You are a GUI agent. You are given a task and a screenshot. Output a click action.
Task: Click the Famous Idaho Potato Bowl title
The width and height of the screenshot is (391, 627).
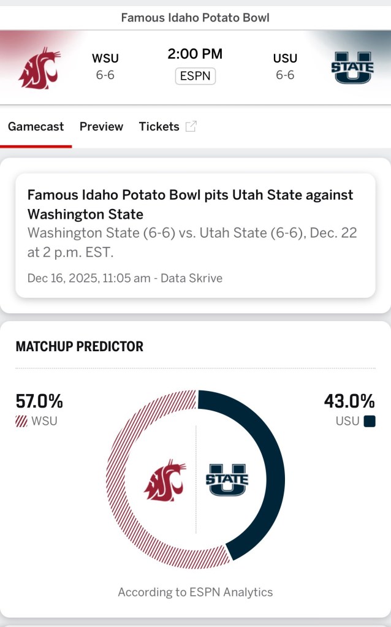click(x=195, y=18)
